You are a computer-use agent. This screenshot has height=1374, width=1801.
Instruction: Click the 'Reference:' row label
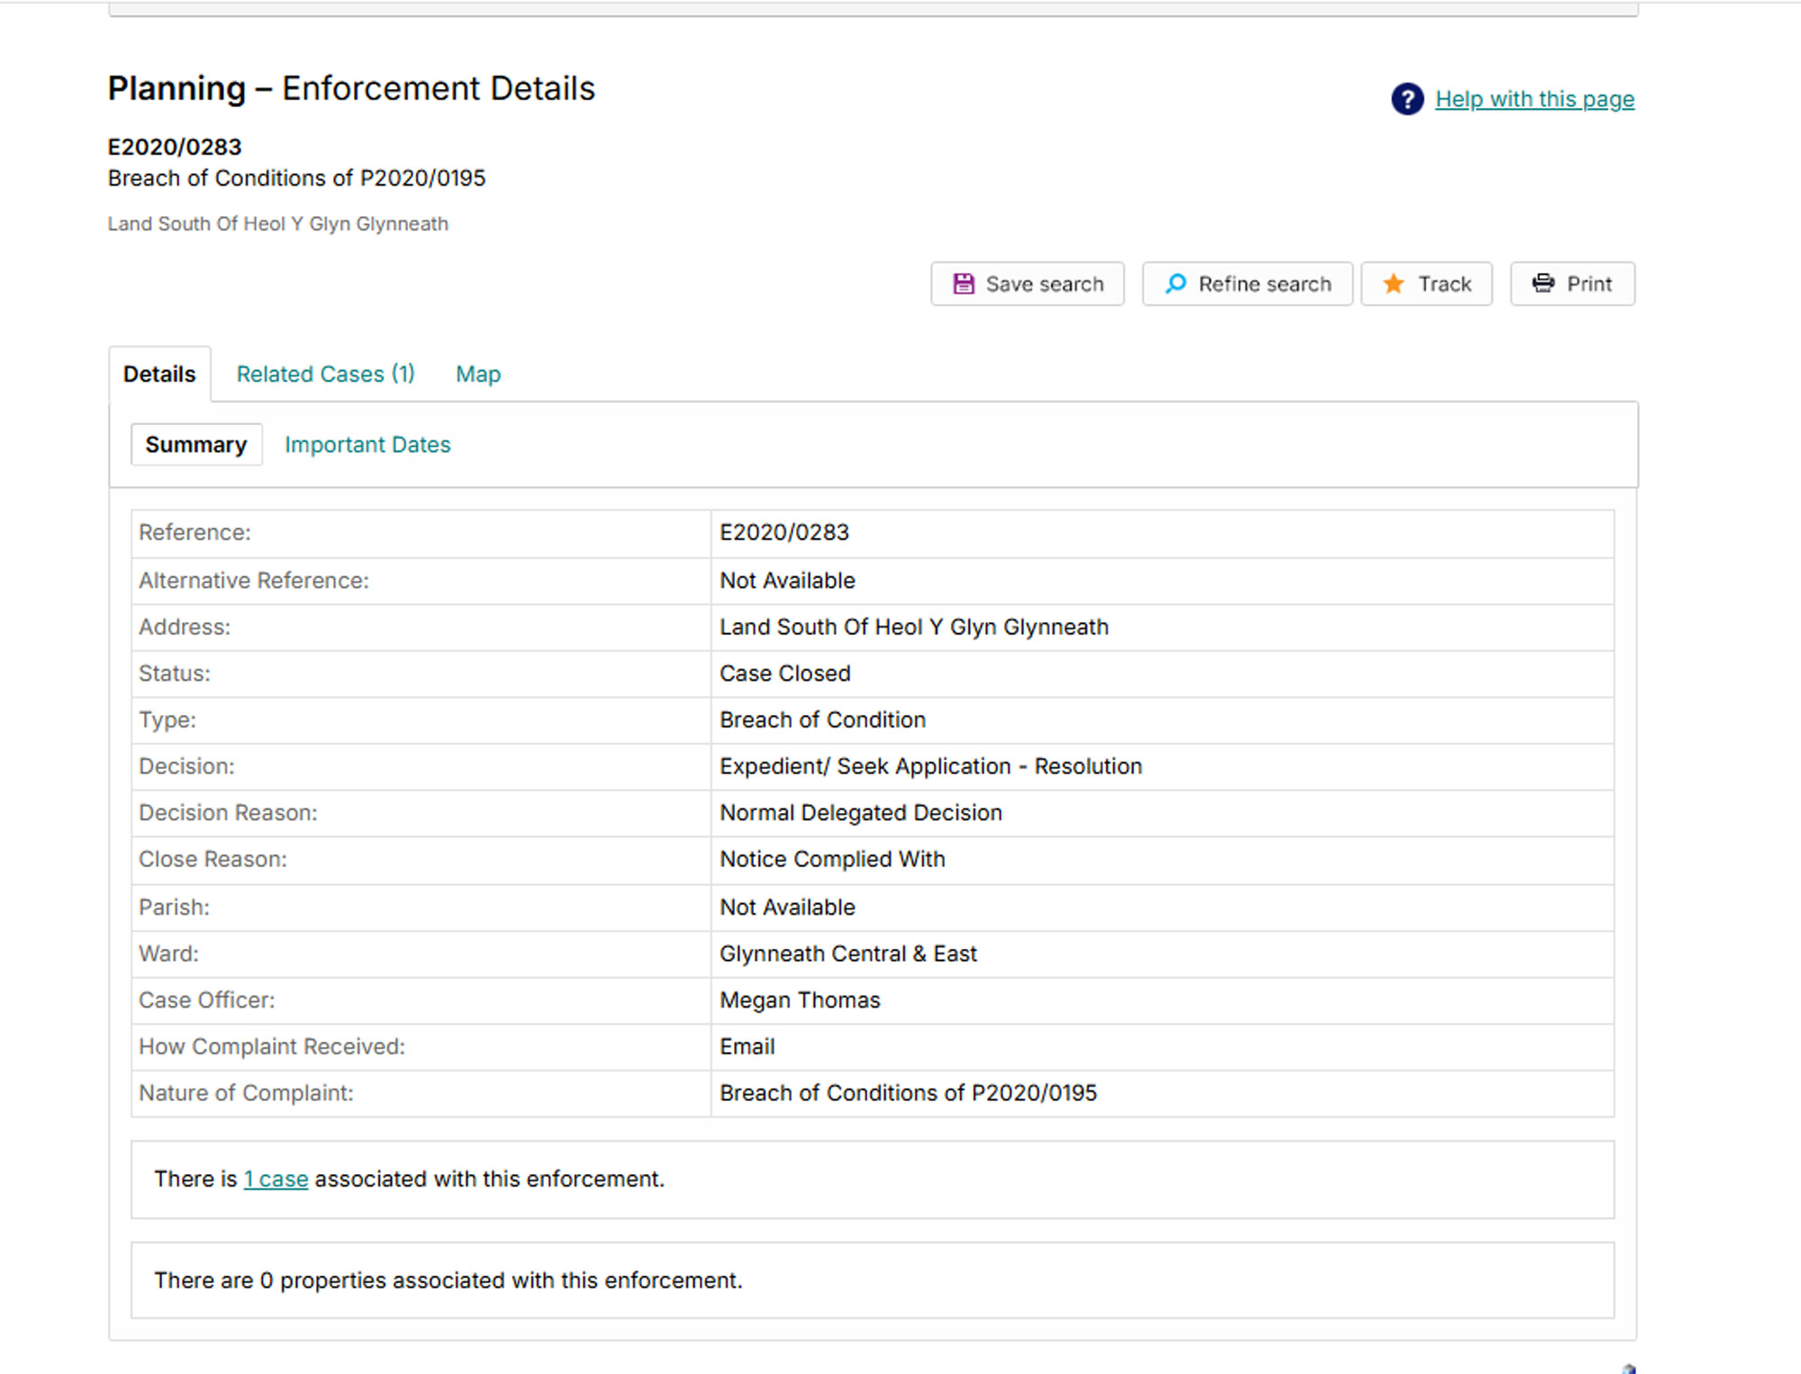195,532
